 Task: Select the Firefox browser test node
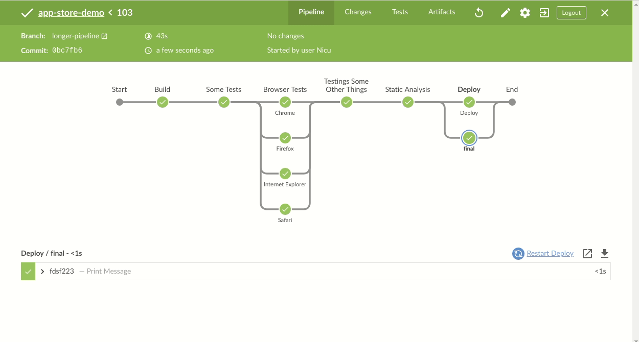click(x=285, y=137)
